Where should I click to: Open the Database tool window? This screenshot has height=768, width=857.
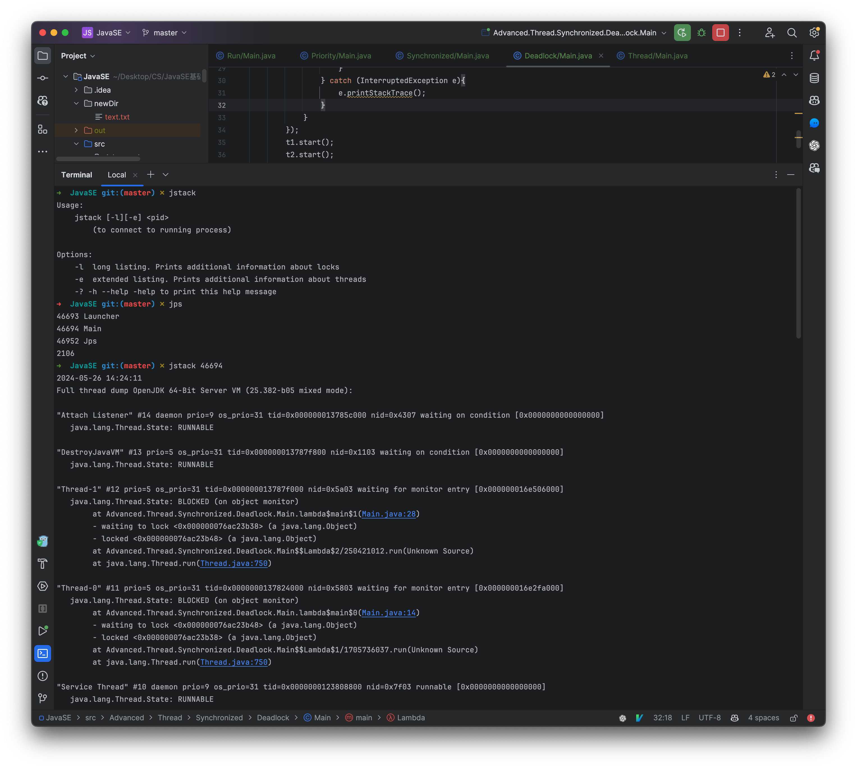click(x=814, y=78)
